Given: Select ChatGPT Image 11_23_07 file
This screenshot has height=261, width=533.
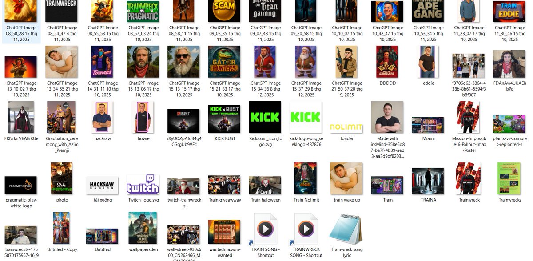Looking at the screenshot, I should 469,11.
